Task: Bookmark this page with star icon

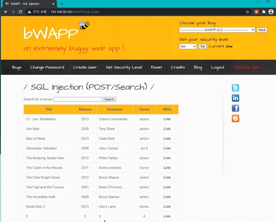Action: pos(247,12)
